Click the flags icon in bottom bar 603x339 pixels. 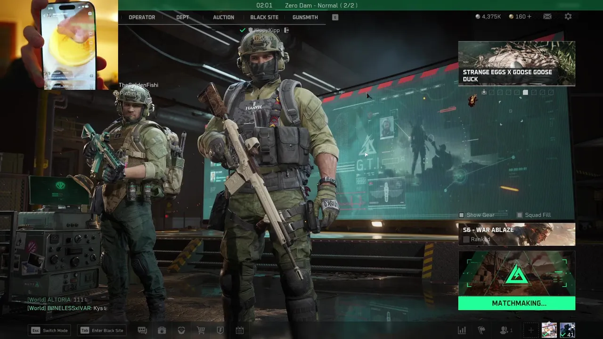pos(481,331)
